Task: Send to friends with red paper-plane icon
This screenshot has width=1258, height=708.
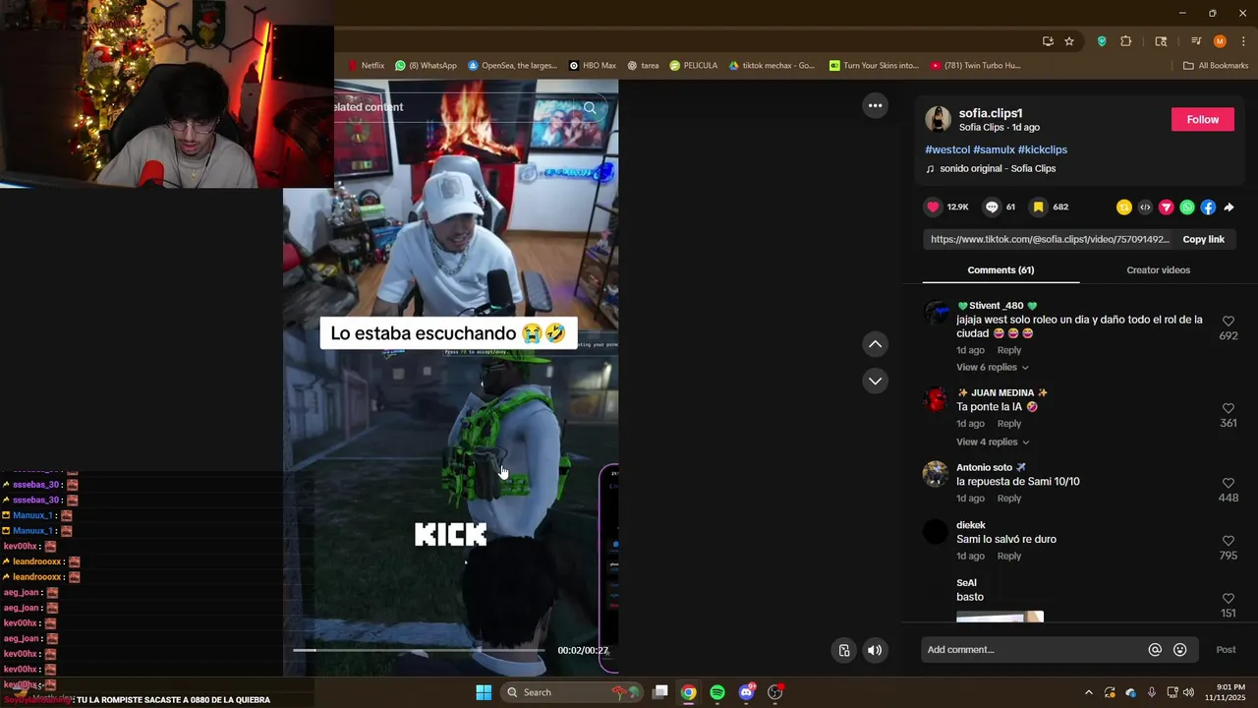Action: (x=1167, y=206)
